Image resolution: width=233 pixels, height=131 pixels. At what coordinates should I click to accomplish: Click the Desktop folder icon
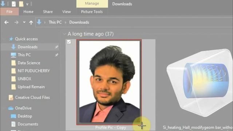pos(13,116)
